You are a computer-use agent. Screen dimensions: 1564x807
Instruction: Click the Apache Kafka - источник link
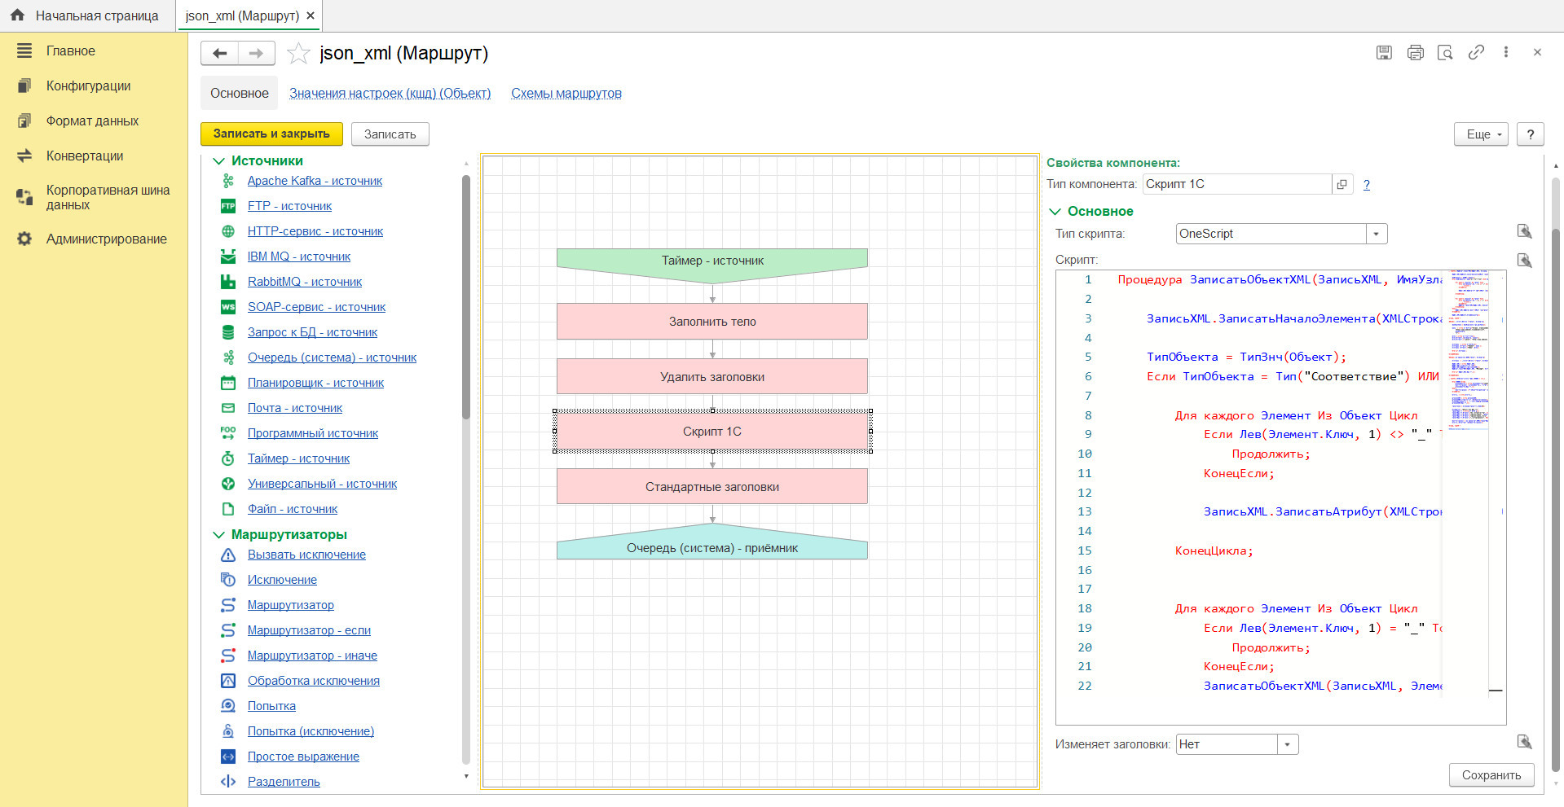315,181
